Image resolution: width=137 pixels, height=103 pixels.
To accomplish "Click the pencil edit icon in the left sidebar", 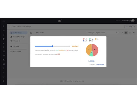I will click(4, 35).
